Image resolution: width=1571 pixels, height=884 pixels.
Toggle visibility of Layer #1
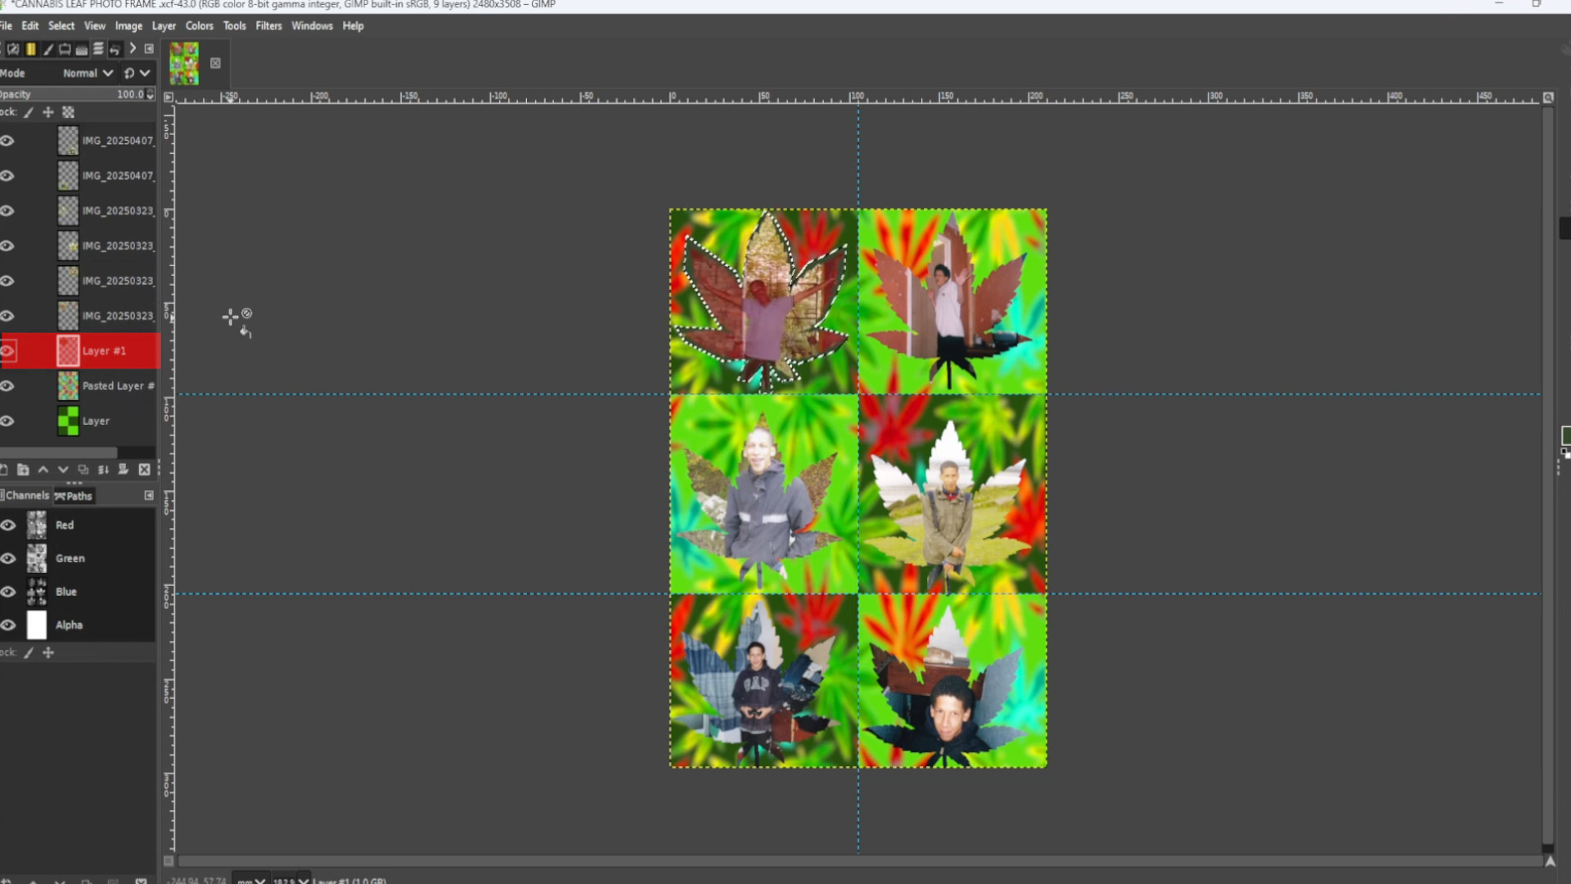pyautogui.click(x=7, y=351)
